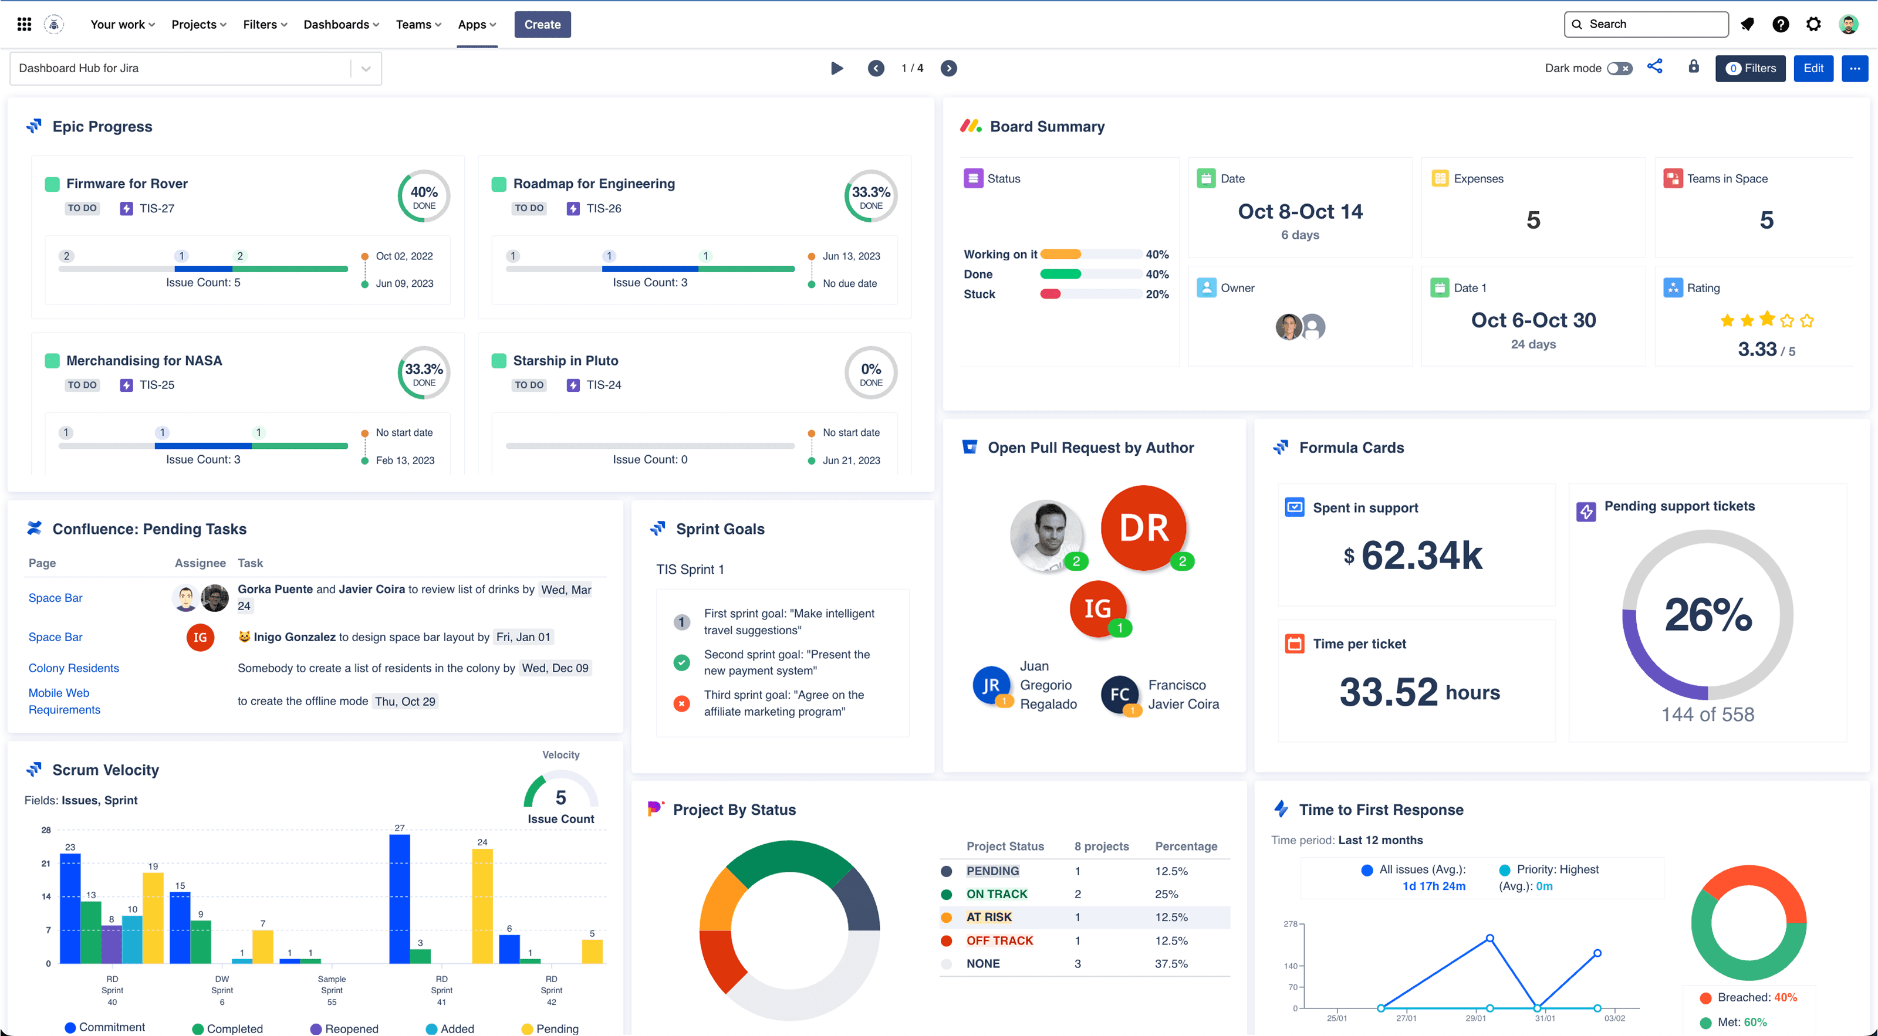Open the Apps menu
Viewport: 1878px width, 1036px height.
(476, 24)
